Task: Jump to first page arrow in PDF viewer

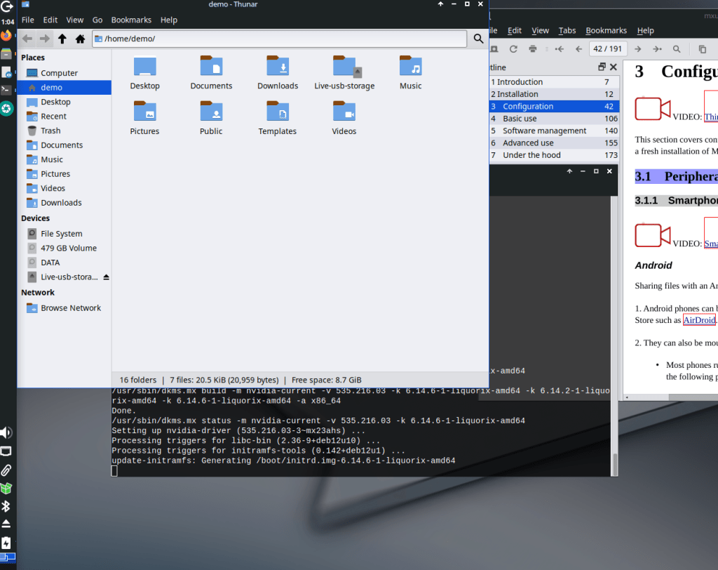Action: point(559,49)
